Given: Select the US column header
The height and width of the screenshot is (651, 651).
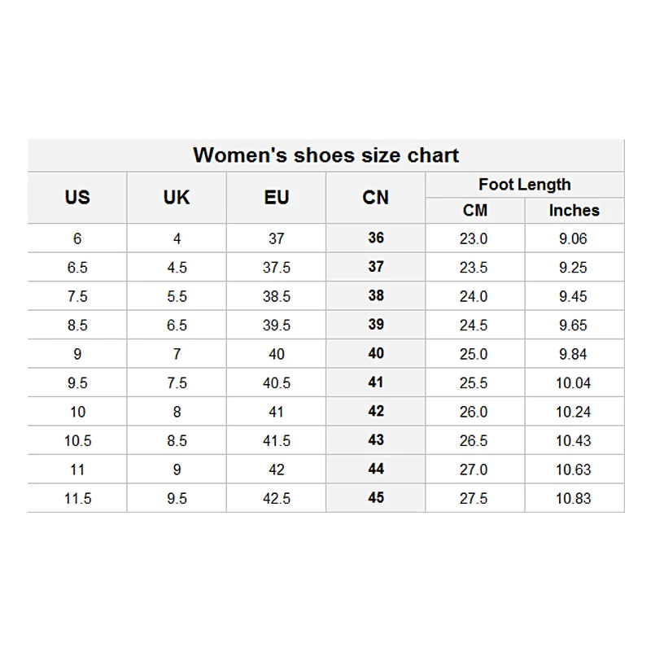Looking at the screenshot, I should [77, 198].
